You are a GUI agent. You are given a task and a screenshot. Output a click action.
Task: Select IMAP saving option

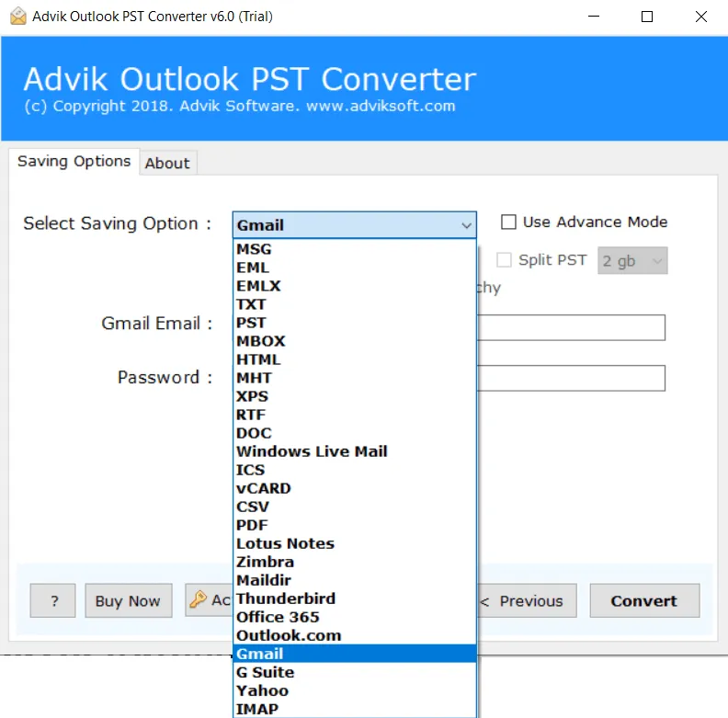(355, 709)
